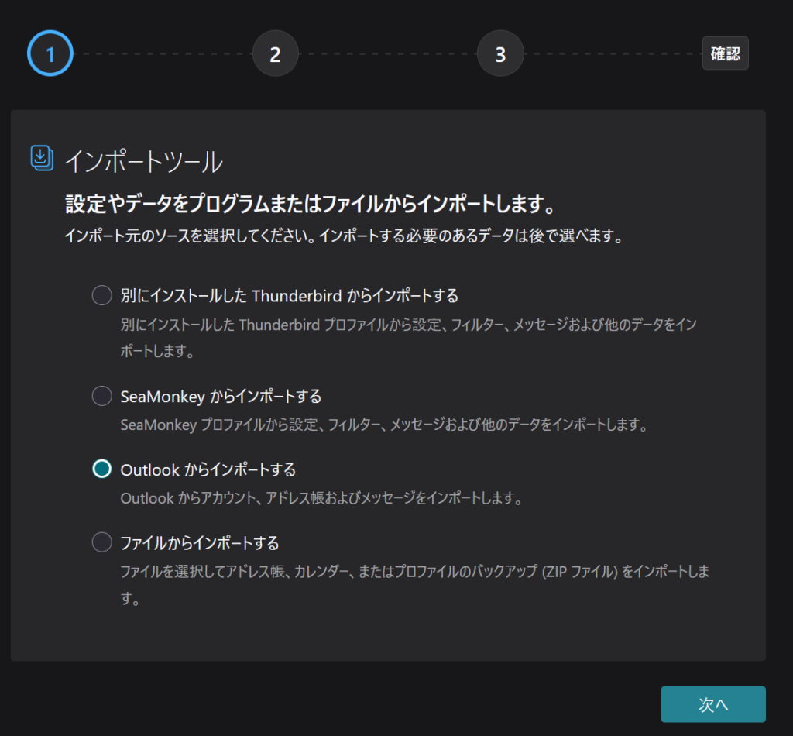Click the Outlook account description text
The width and height of the screenshot is (793, 736).
(x=321, y=498)
